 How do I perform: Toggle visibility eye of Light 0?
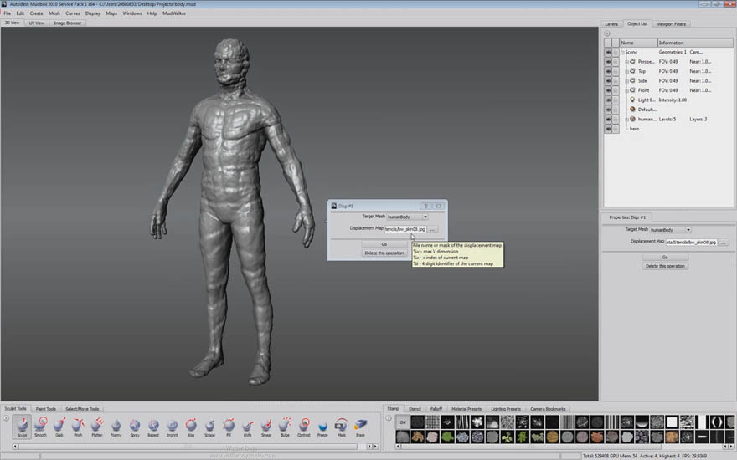pos(608,100)
